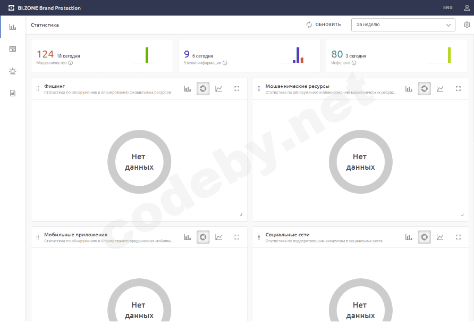Click the green Инфополе bar chart
The image size is (474, 331).
(449, 55)
